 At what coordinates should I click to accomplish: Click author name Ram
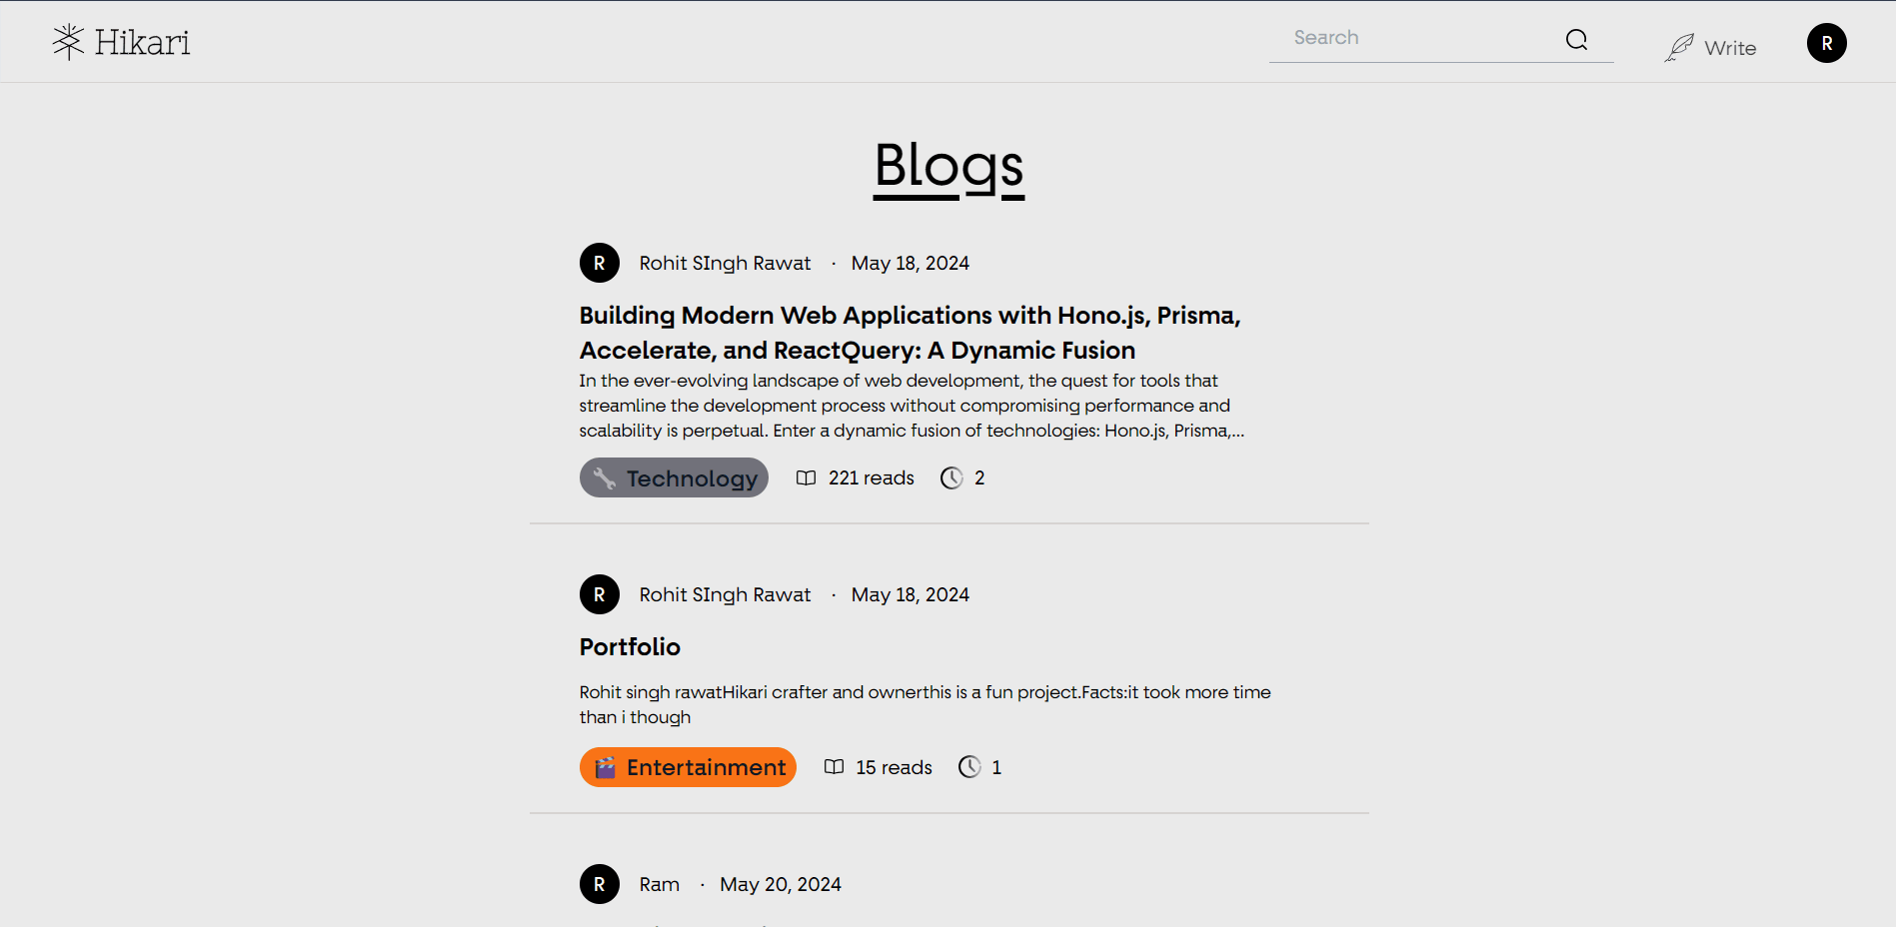coord(660,884)
